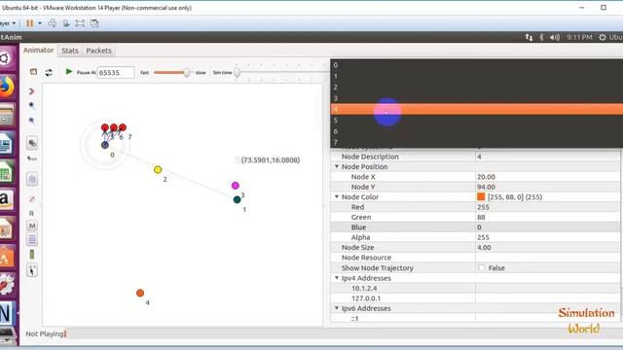Collapse the Node Position group
The height and width of the screenshot is (350, 623).
(x=337, y=166)
